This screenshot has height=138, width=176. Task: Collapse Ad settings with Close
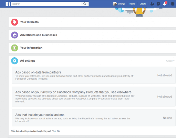(170, 61)
